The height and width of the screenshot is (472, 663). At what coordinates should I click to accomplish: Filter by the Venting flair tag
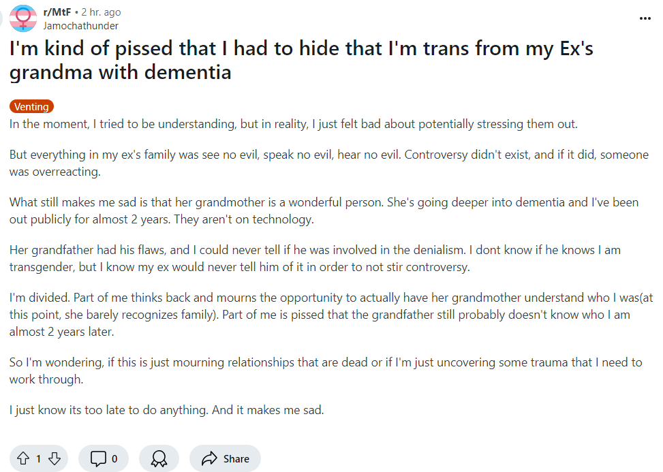click(31, 106)
